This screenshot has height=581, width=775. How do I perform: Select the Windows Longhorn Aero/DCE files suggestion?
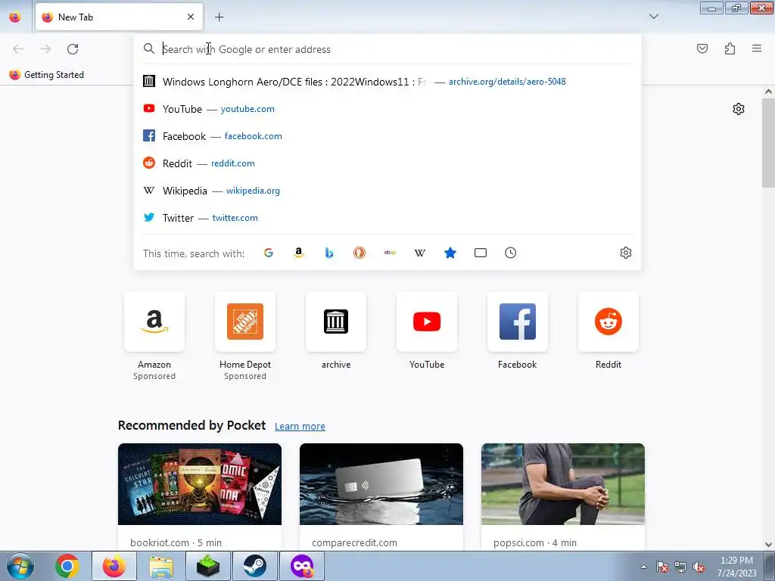387,82
